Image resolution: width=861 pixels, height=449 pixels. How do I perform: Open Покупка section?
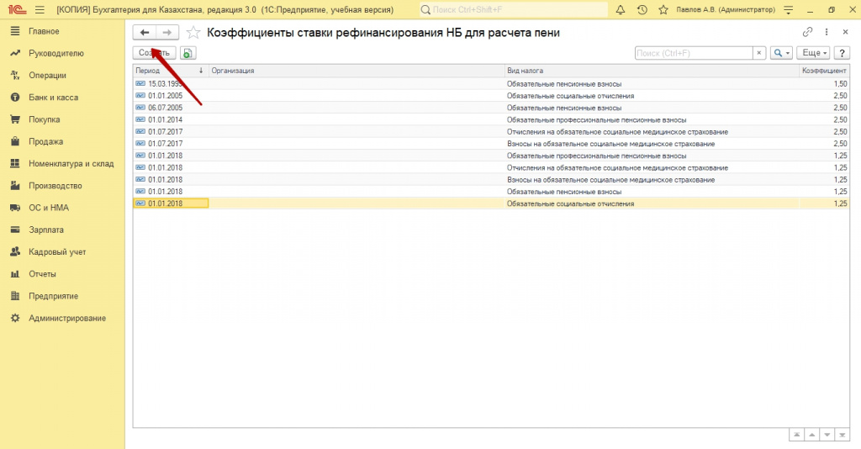coord(44,119)
